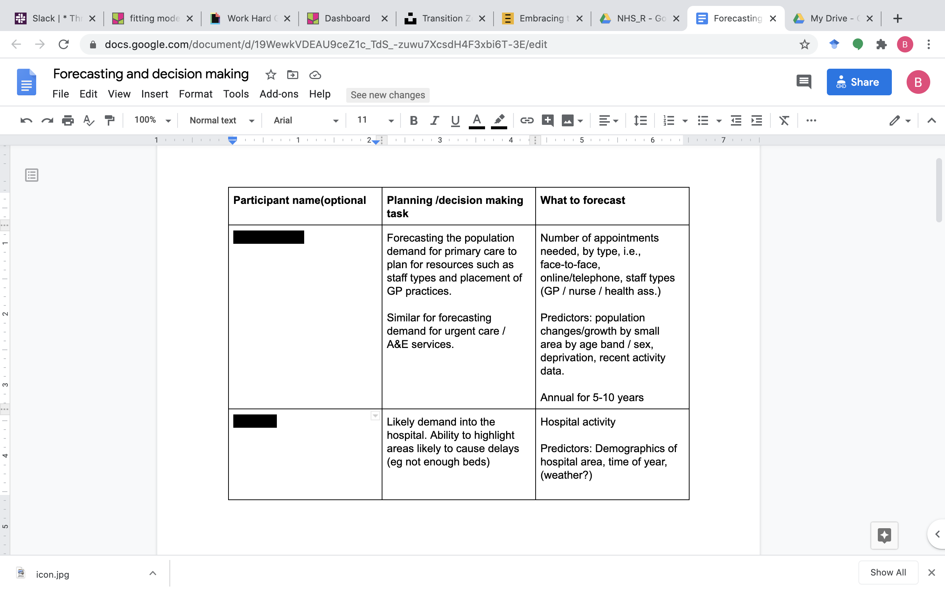This screenshot has height=591, width=945.
Task: Toggle Italic formatting
Action: tap(434, 120)
